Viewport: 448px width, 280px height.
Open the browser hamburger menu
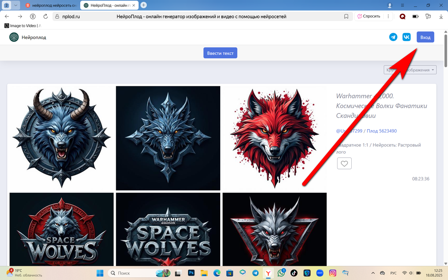click(x=402, y=5)
